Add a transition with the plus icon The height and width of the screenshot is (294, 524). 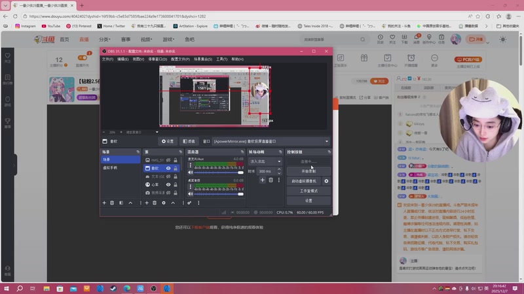click(262, 180)
